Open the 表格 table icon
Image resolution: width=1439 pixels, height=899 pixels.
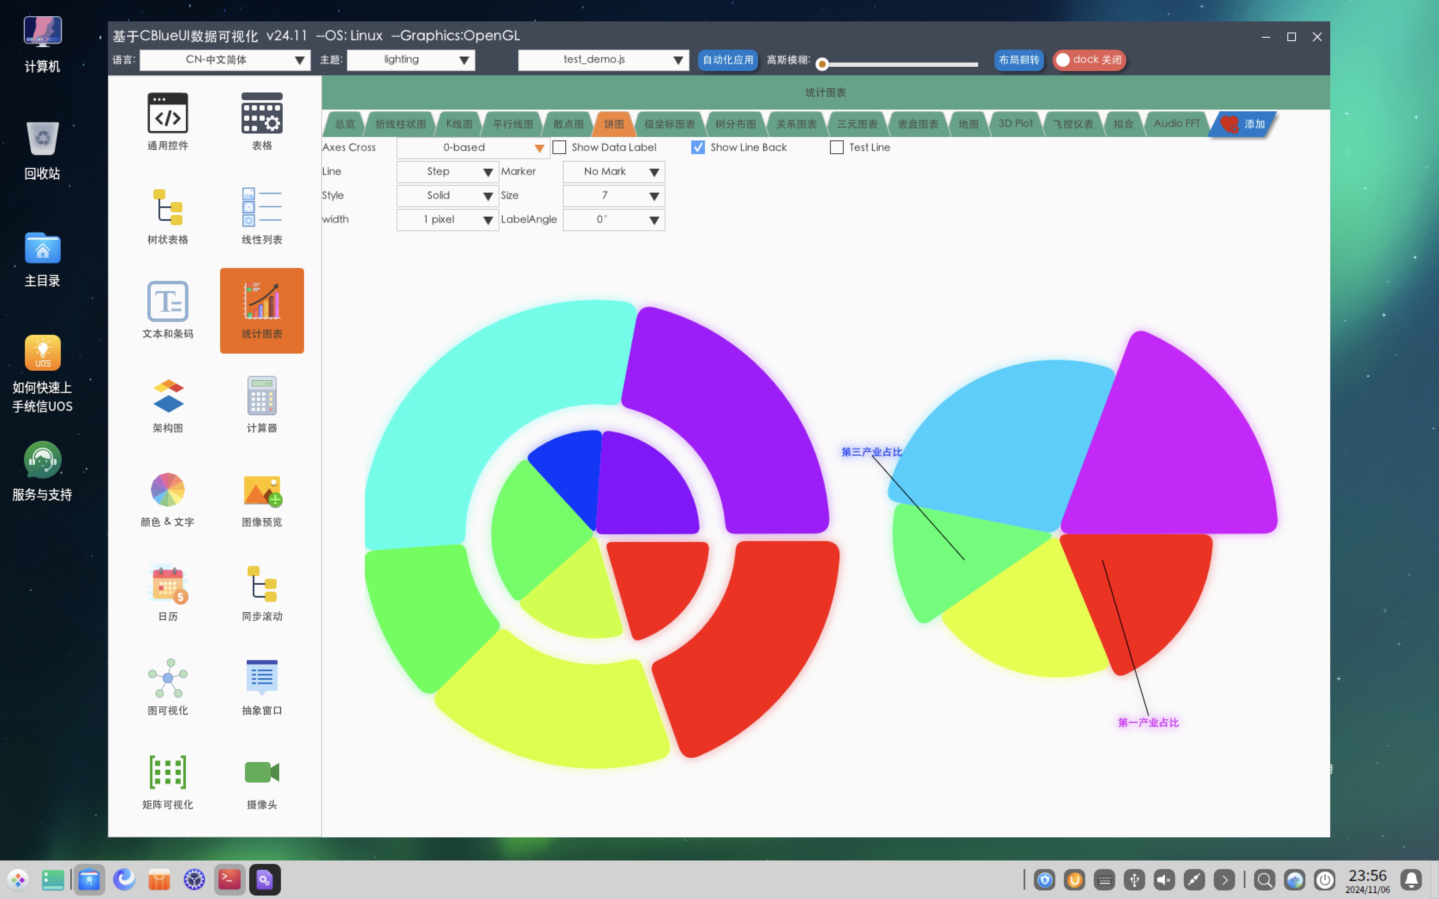click(x=262, y=113)
